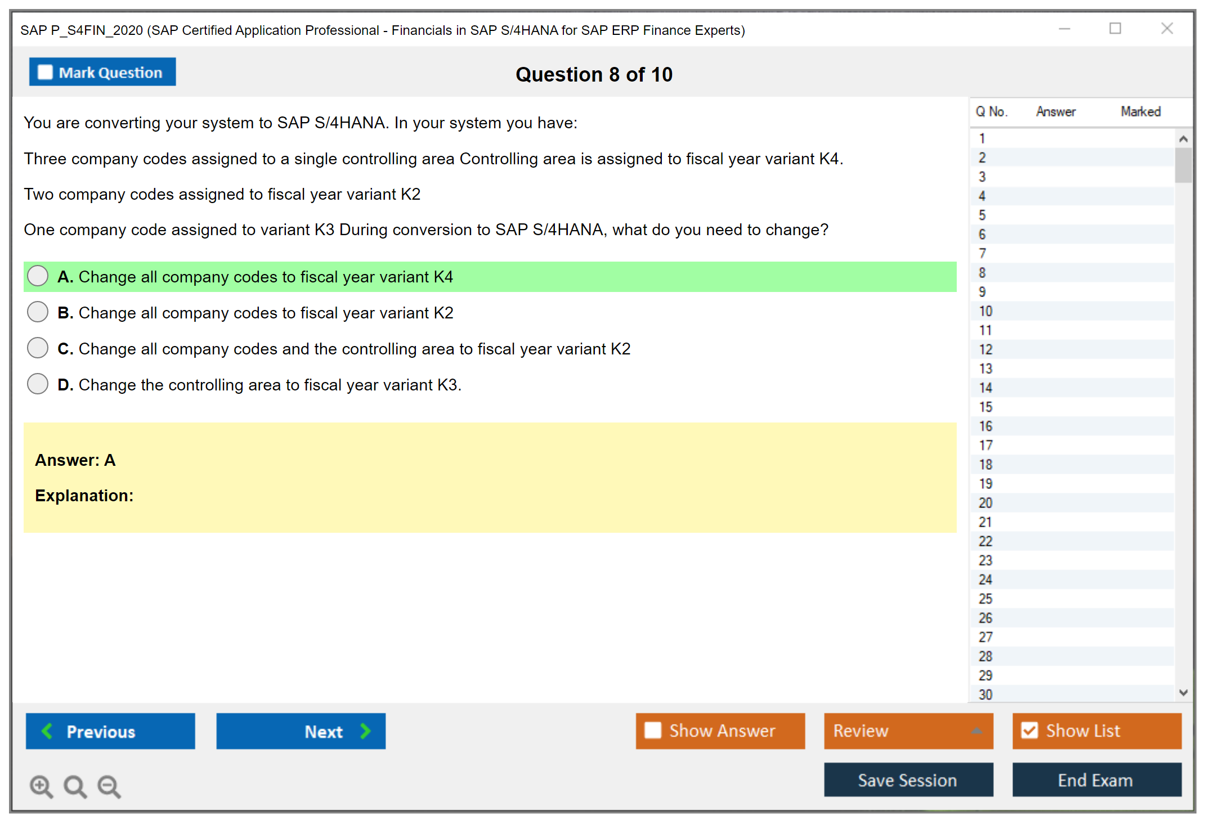Click the green left arrow on Previous
Viewport: 1210px width, 827px height.
coord(47,731)
